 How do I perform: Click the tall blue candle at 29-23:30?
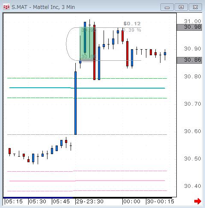click(76, 103)
